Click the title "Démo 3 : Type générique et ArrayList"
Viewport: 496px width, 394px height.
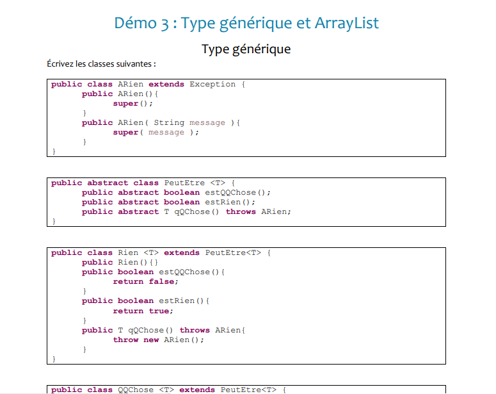[x=246, y=24]
